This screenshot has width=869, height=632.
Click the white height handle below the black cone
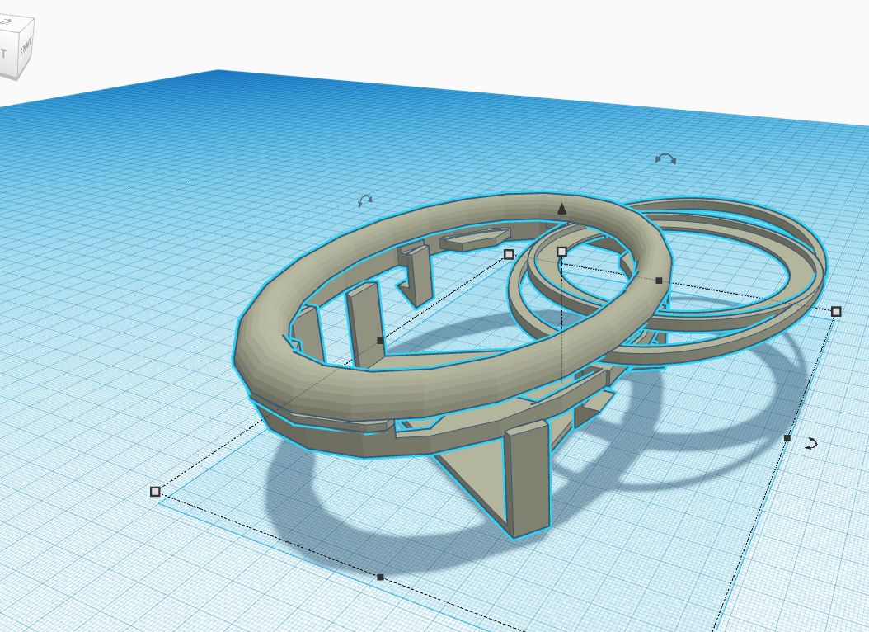point(561,252)
